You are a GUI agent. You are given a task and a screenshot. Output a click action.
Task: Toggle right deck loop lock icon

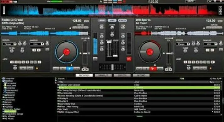point(210,68)
